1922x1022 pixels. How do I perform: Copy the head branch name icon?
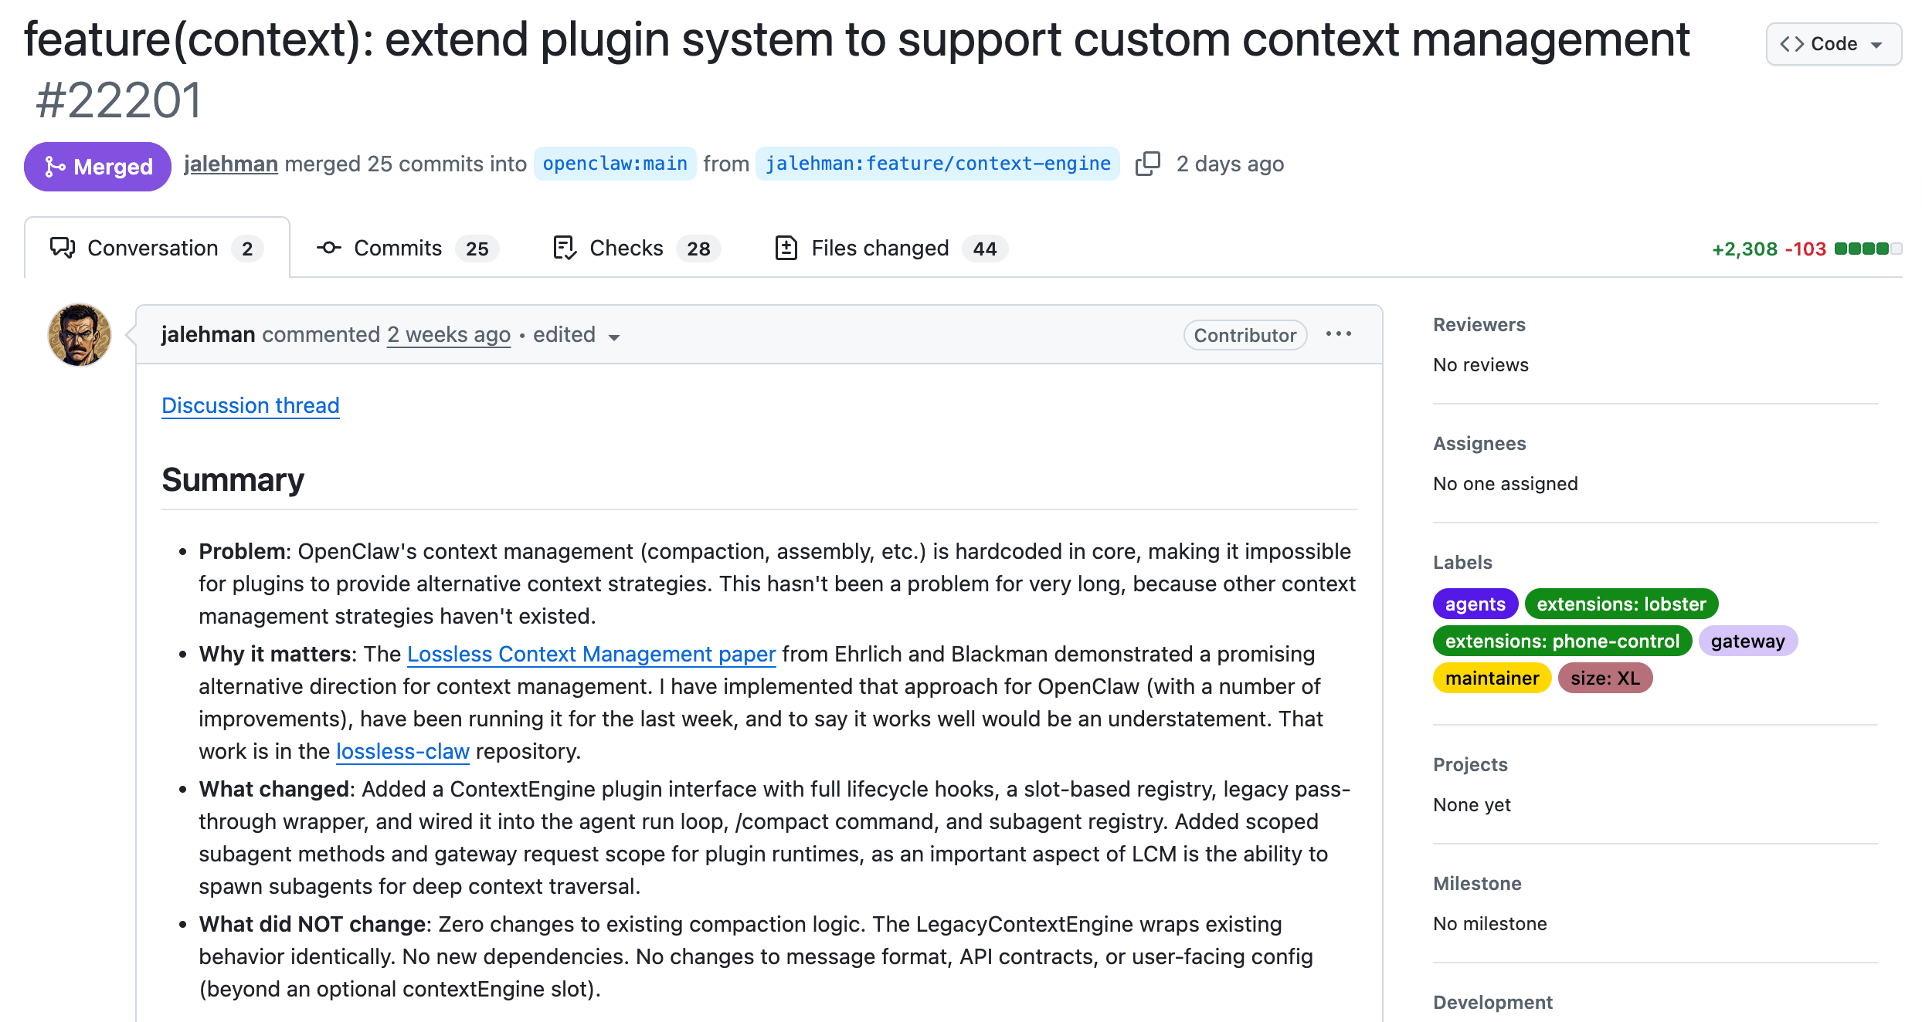tap(1147, 164)
